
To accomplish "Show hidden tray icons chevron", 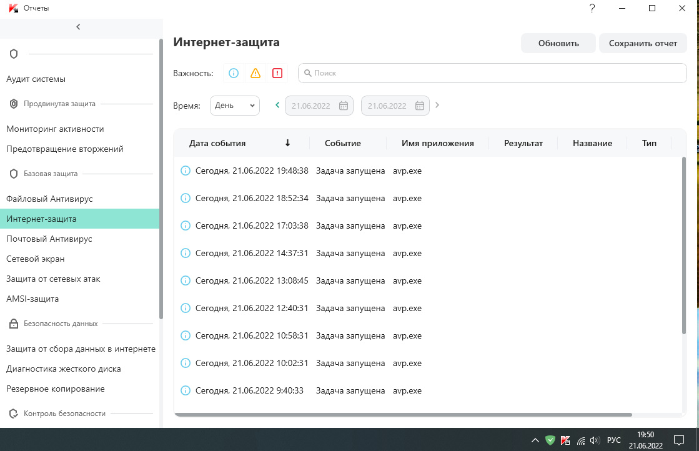I will [535, 440].
